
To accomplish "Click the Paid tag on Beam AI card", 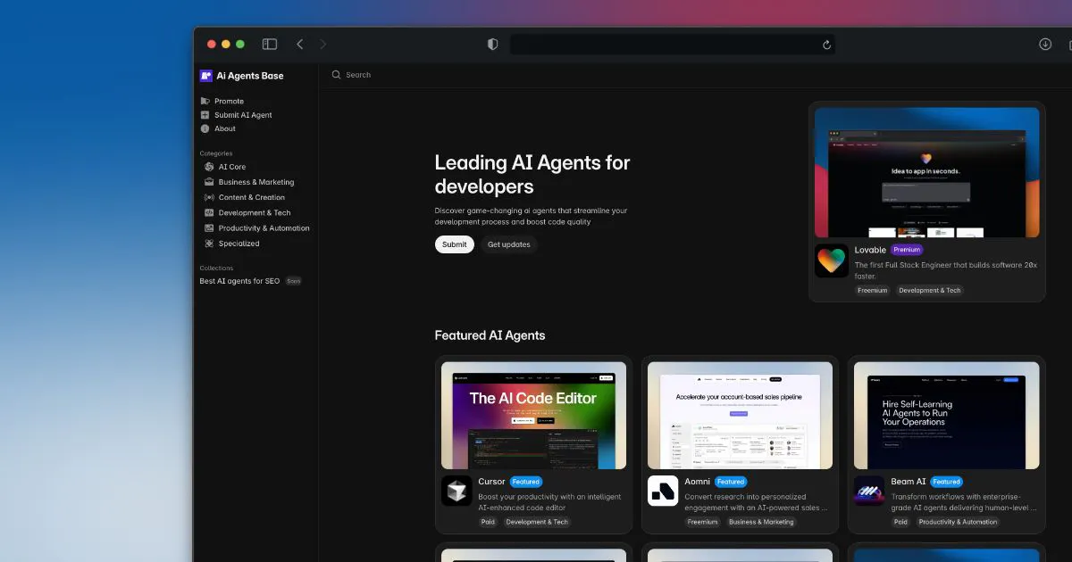I will click(x=900, y=522).
